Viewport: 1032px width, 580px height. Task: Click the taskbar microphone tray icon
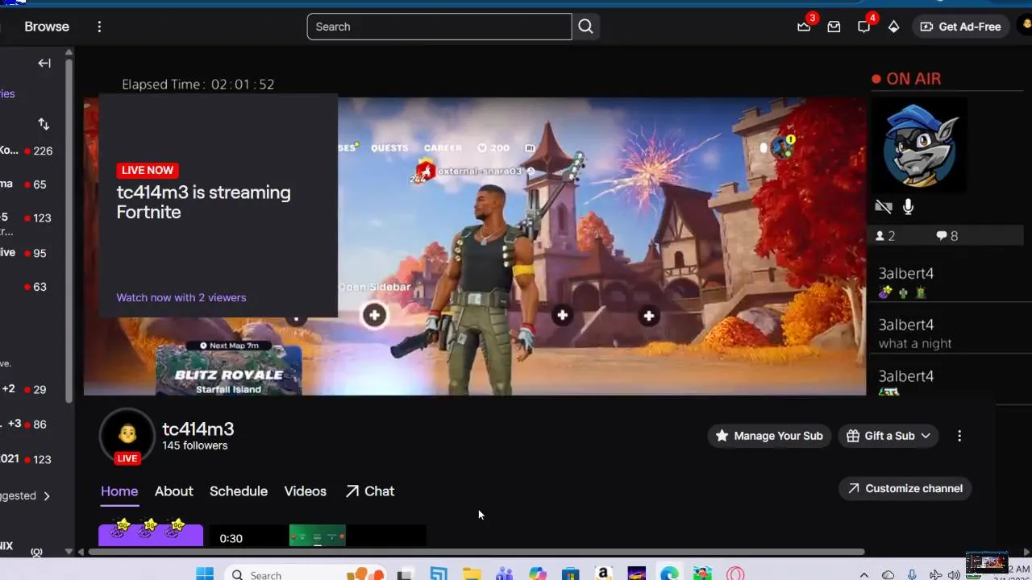click(912, 575)
